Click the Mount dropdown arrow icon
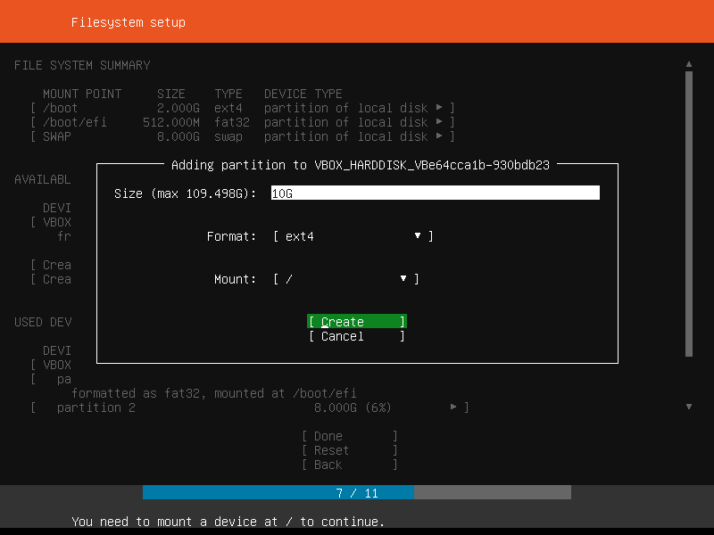Image resolution: width=714 pixels, height=535 pixels. [x=403, y=278]
